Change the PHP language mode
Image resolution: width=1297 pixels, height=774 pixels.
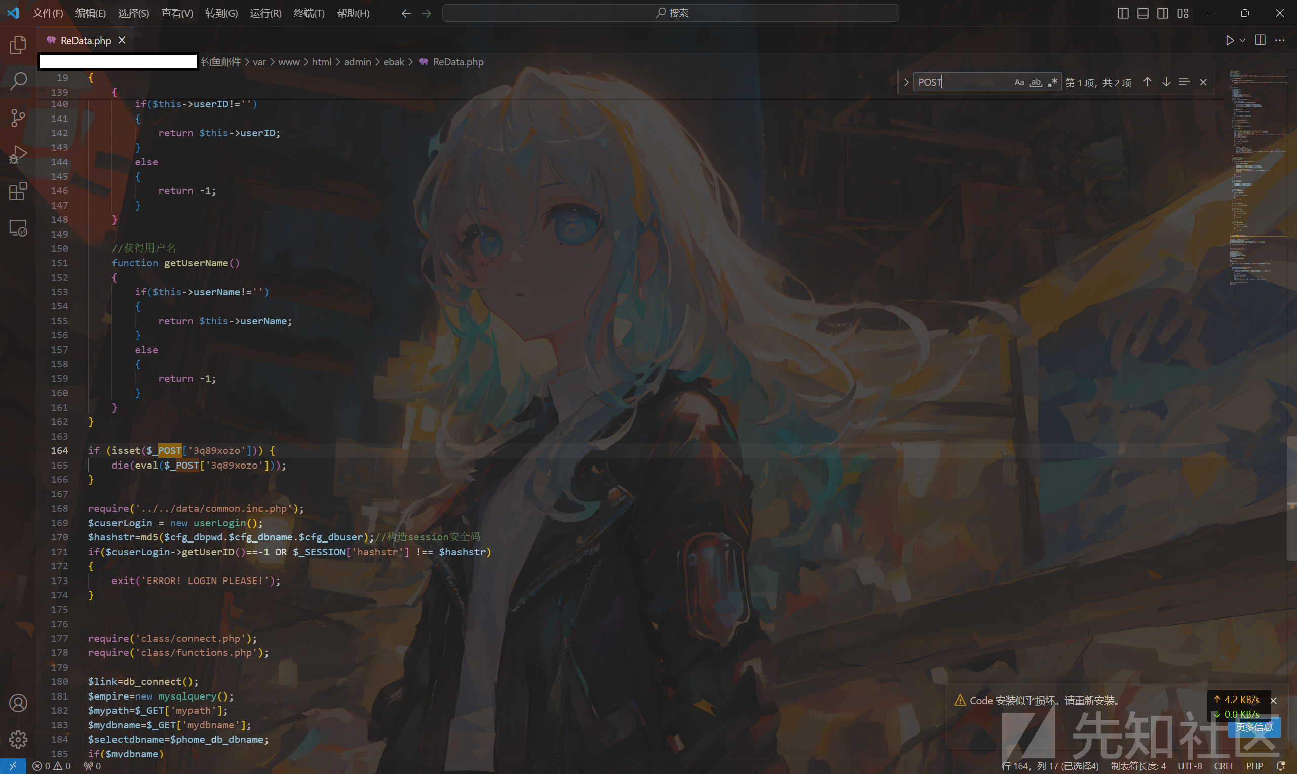tap(1254, 766)
